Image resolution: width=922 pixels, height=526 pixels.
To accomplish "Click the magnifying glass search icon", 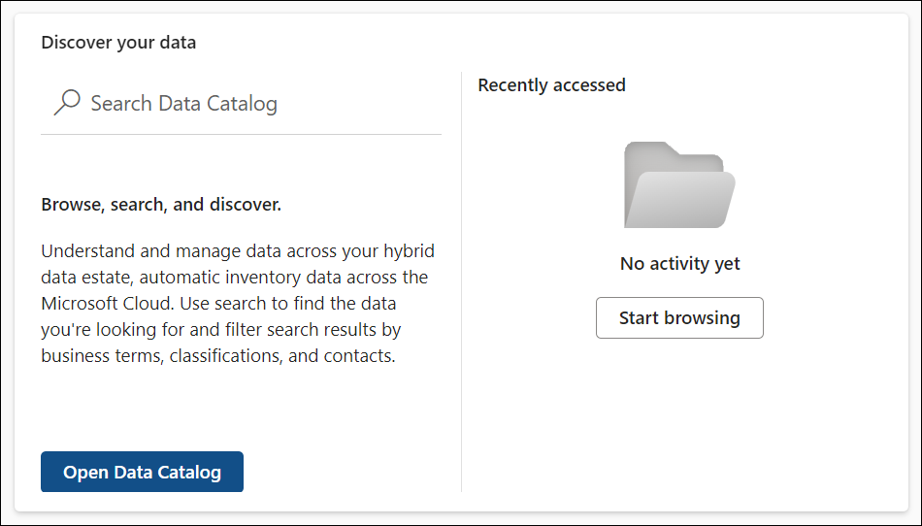I will pos(67,103).
